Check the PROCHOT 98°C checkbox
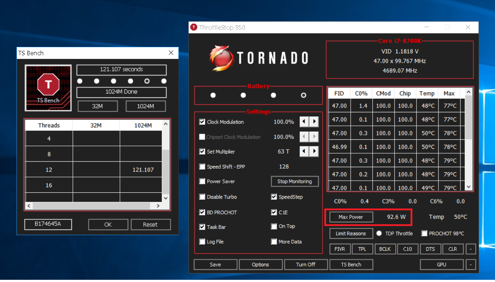This screenshot has width=495, height=282. click(424, 233)
